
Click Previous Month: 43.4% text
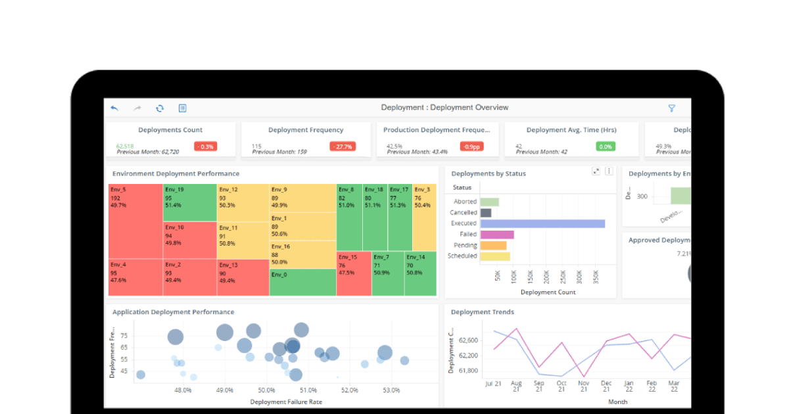pos(418,152)
